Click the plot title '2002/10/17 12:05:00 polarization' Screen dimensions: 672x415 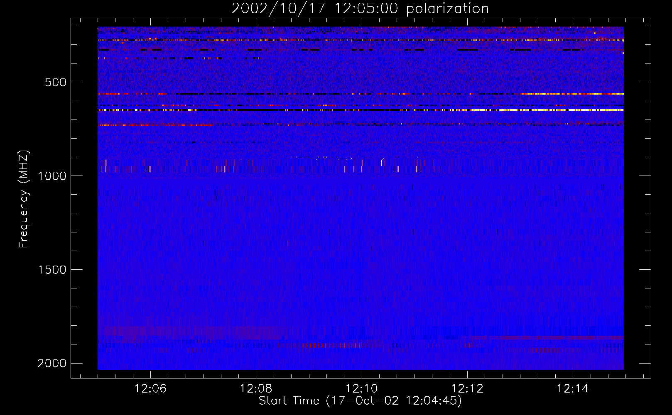360,8
